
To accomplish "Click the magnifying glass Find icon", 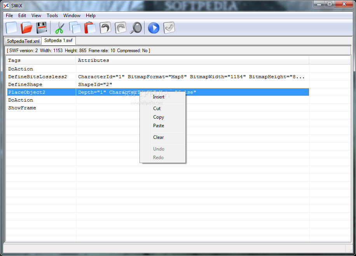I will (x=136, y=28).
